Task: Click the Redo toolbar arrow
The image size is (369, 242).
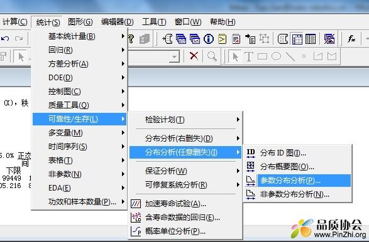Action: click(19, 38)
